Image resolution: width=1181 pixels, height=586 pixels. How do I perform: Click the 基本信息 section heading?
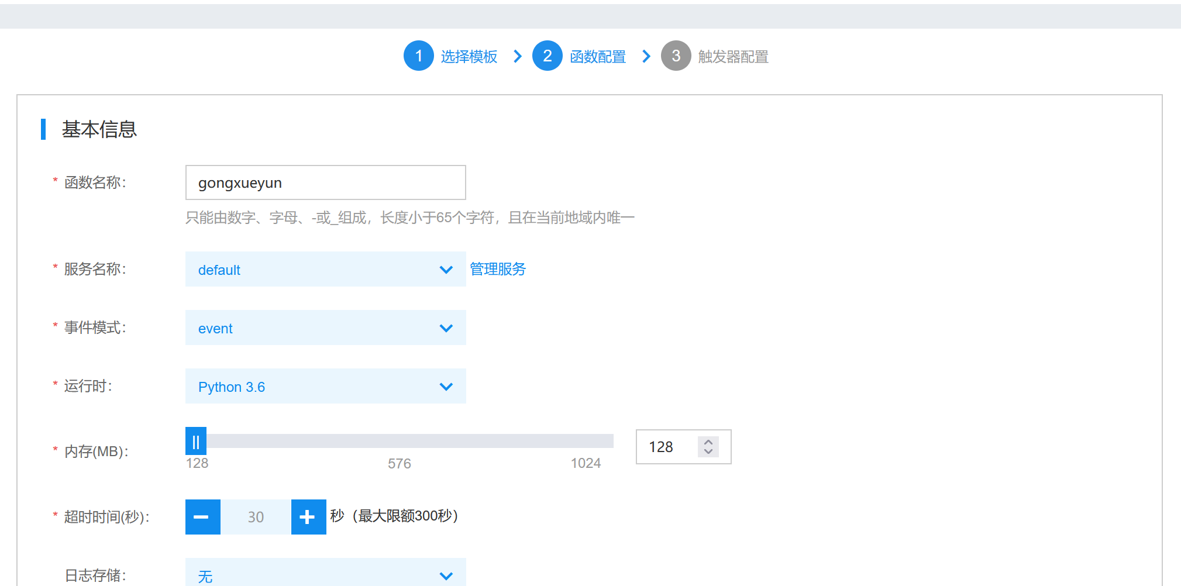point(99,129)
